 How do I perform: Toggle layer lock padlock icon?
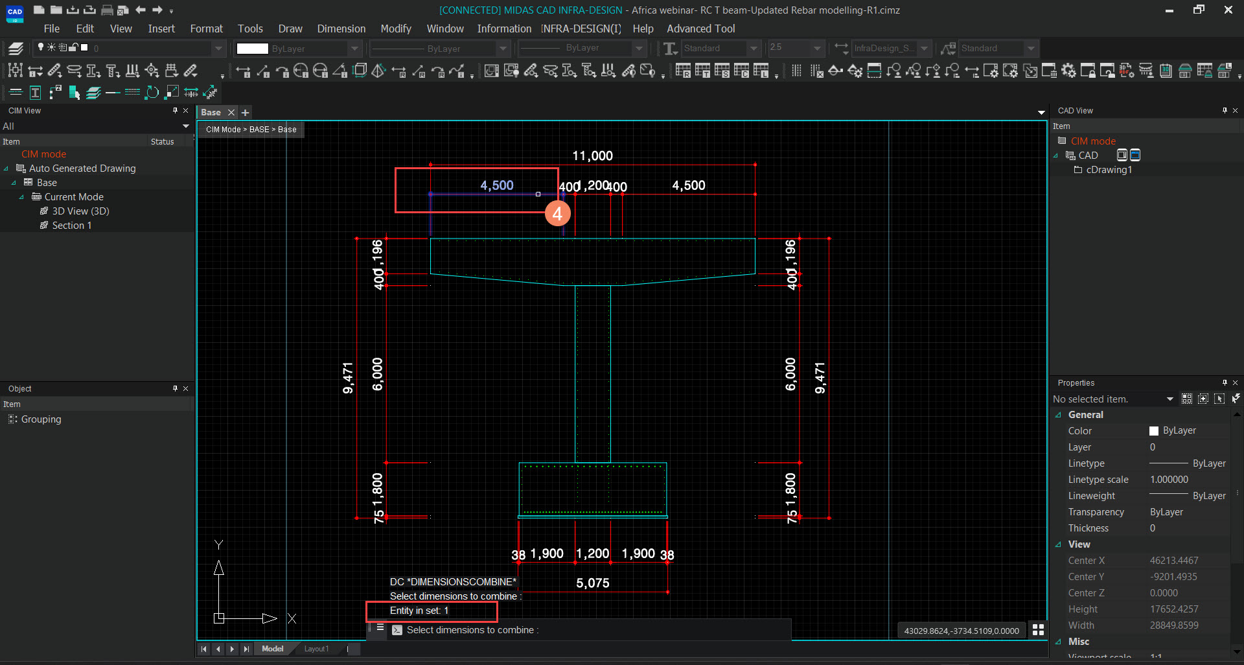pyautogui.click(x=73, y=47)
